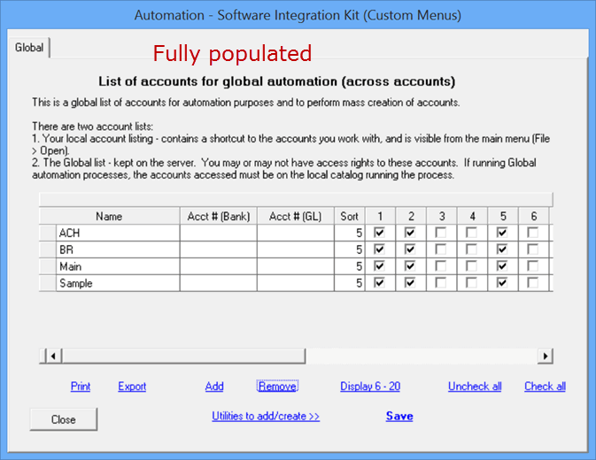Click the horizontal scrollbar right arrow
The image size is (596, 460).
tap(546, 356)
